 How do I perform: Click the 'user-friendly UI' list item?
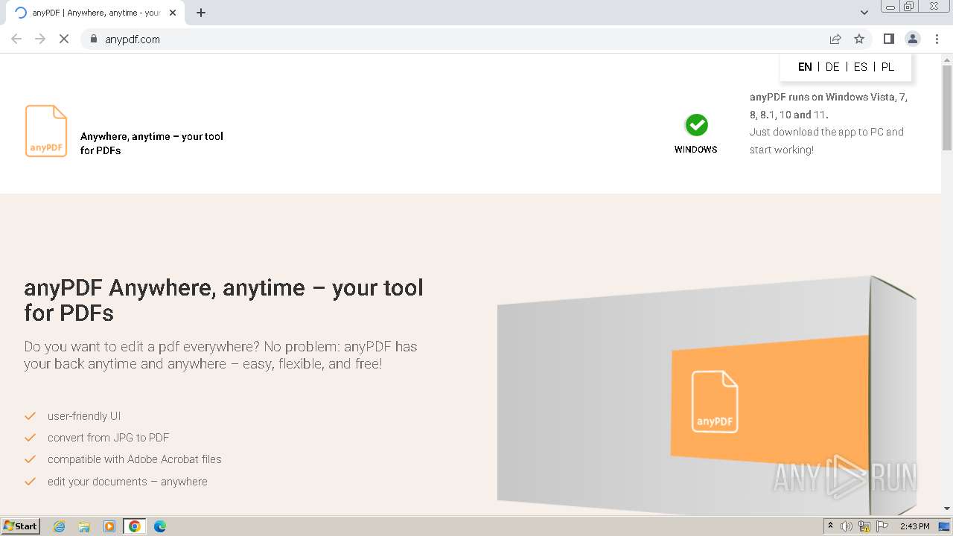84,416
